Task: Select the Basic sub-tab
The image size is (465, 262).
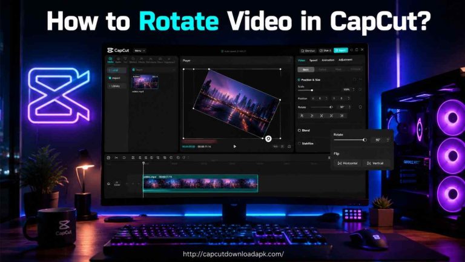Action: point(306,70)
